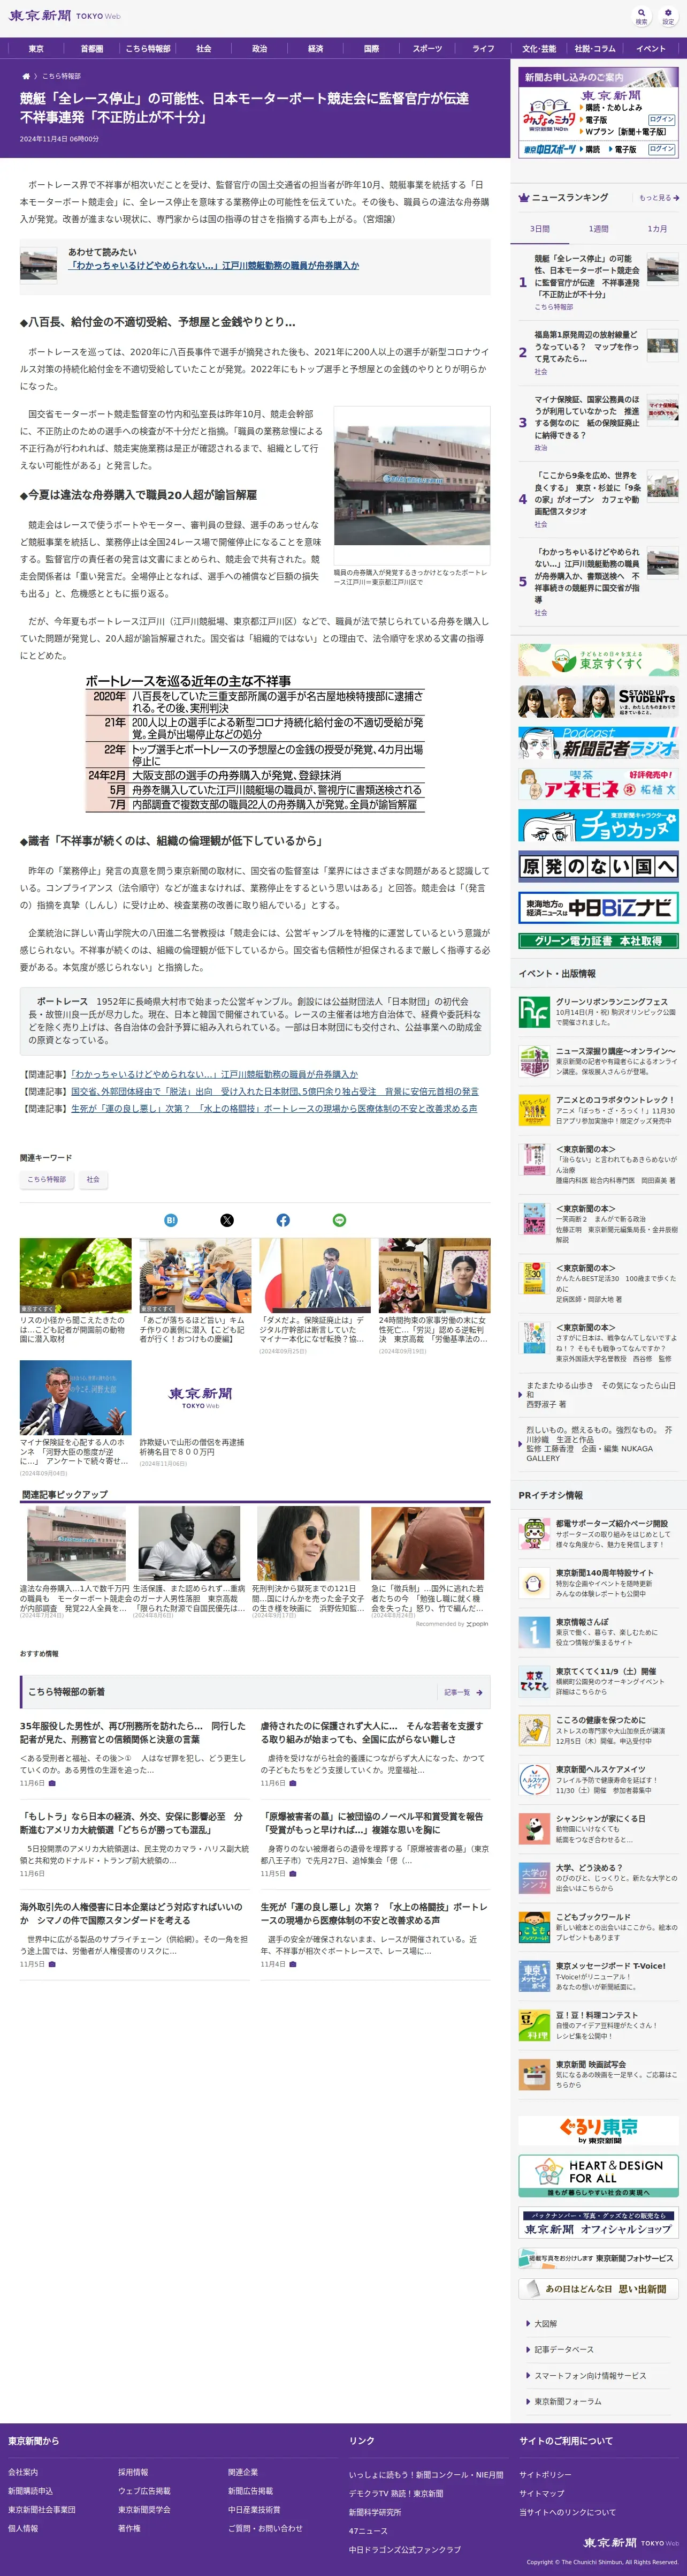687x2576 pixels.
Task: Expand 大図解 sidebar link
Action: 545,2324
